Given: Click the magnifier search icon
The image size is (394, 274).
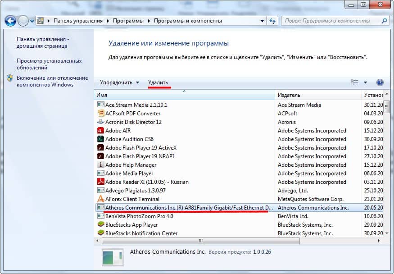Looking at the screenshot, I should 384,21.
